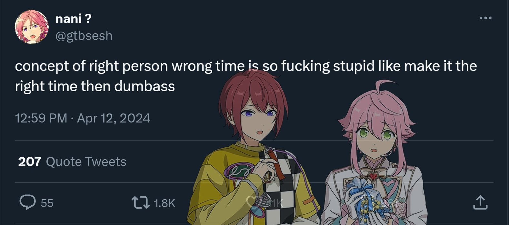Open profile via display name nani ?
Screen dimensions: 509x225
(x=74, y=19)
